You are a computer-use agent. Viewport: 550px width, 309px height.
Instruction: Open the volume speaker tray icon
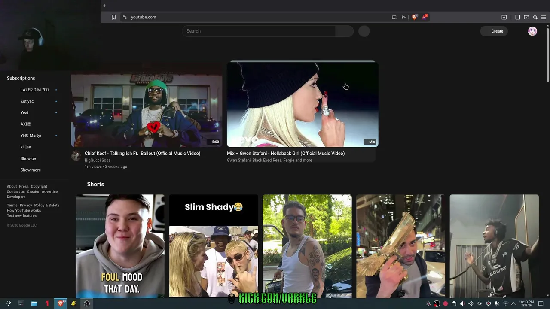[462, 304]
